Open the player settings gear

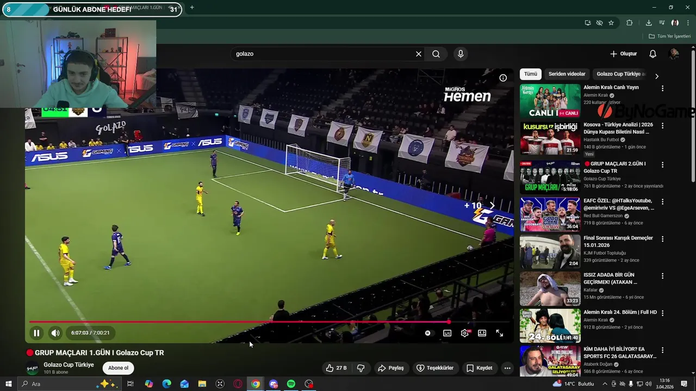[465, 333]
